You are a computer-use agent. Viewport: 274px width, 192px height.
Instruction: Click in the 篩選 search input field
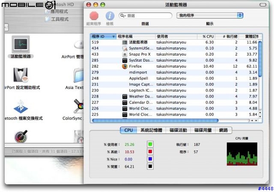146,16
